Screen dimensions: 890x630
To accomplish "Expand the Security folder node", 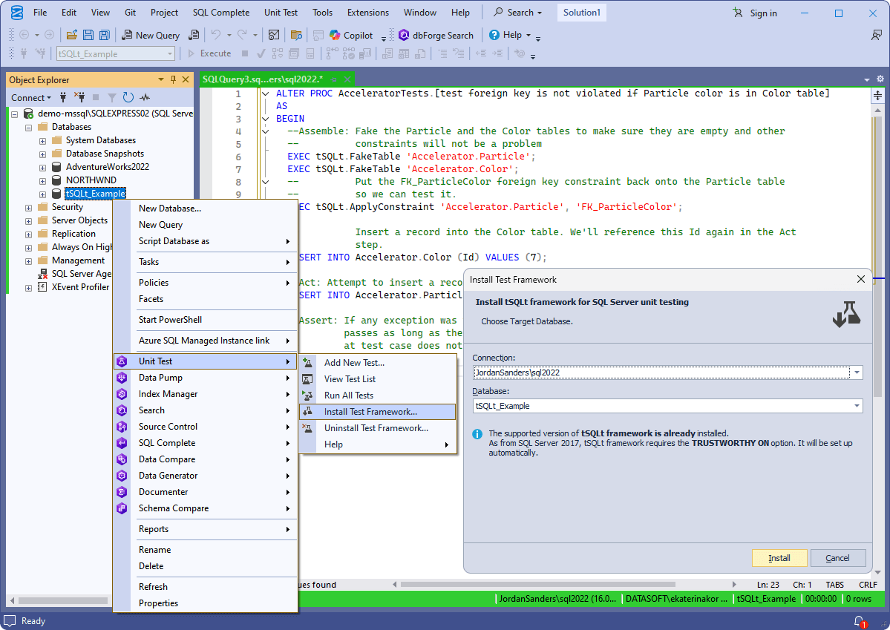I will point(28,208).
